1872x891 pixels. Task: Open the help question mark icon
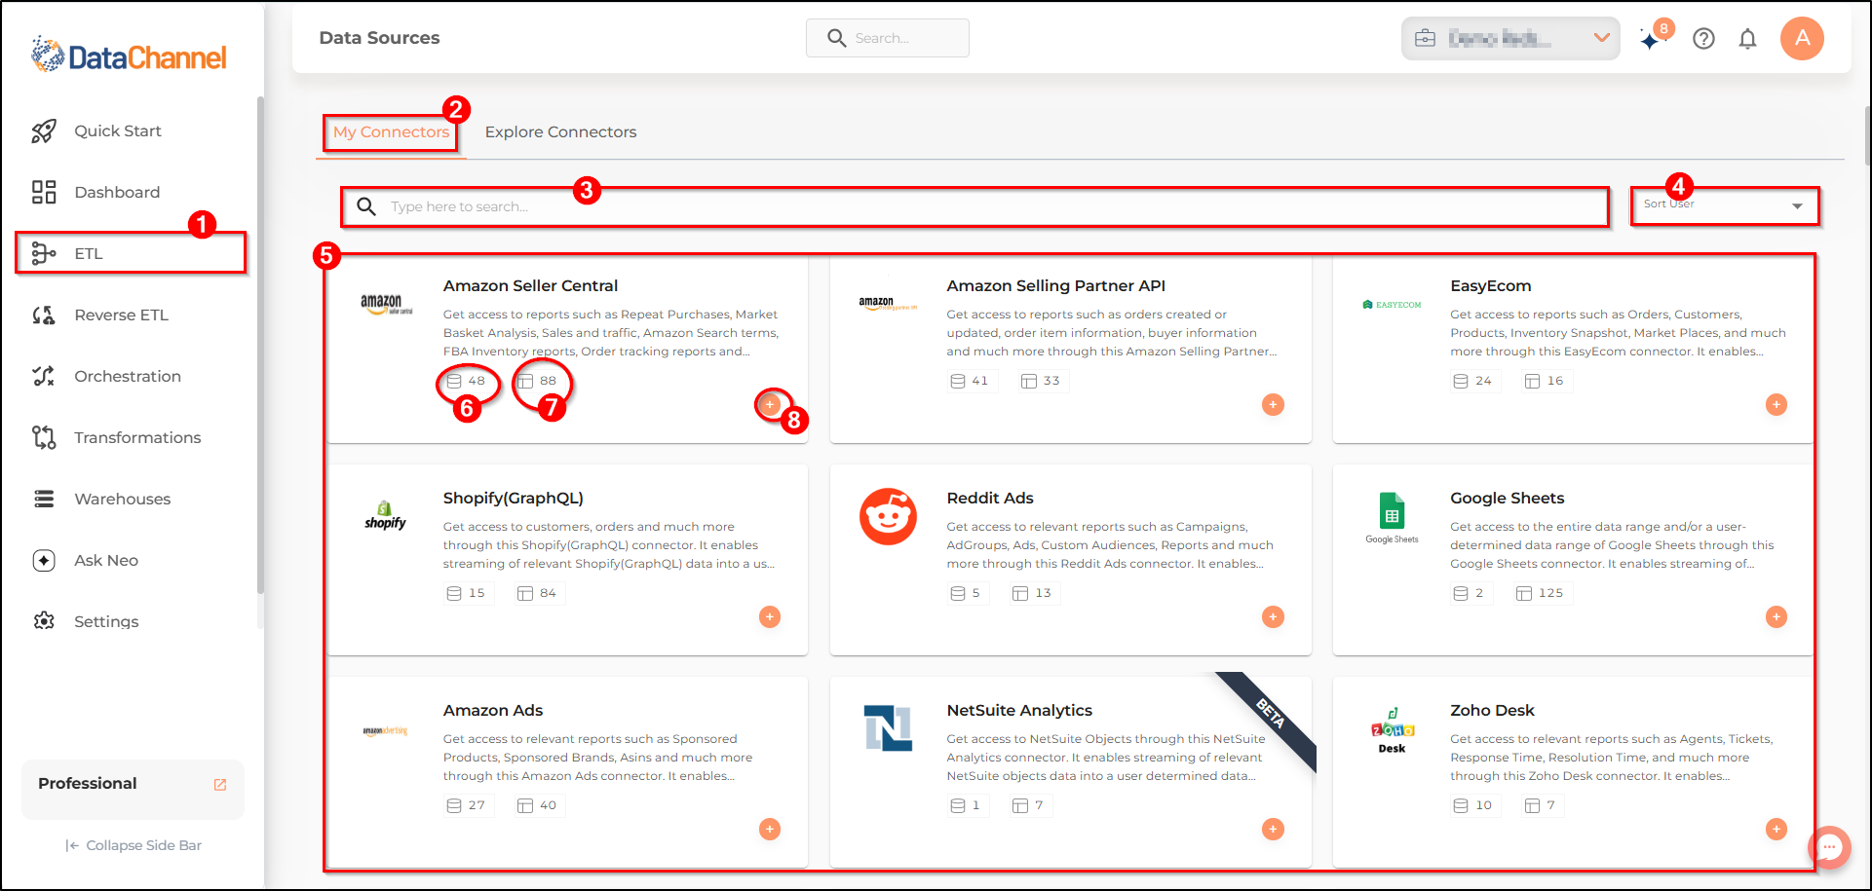click(1703, 39)
